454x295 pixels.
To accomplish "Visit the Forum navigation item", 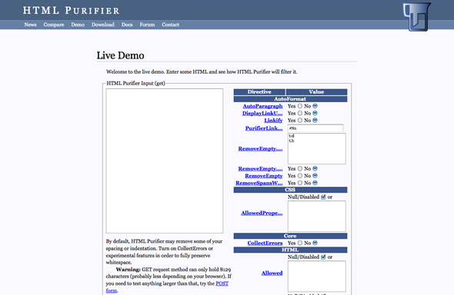I will [x=147, y=25].
